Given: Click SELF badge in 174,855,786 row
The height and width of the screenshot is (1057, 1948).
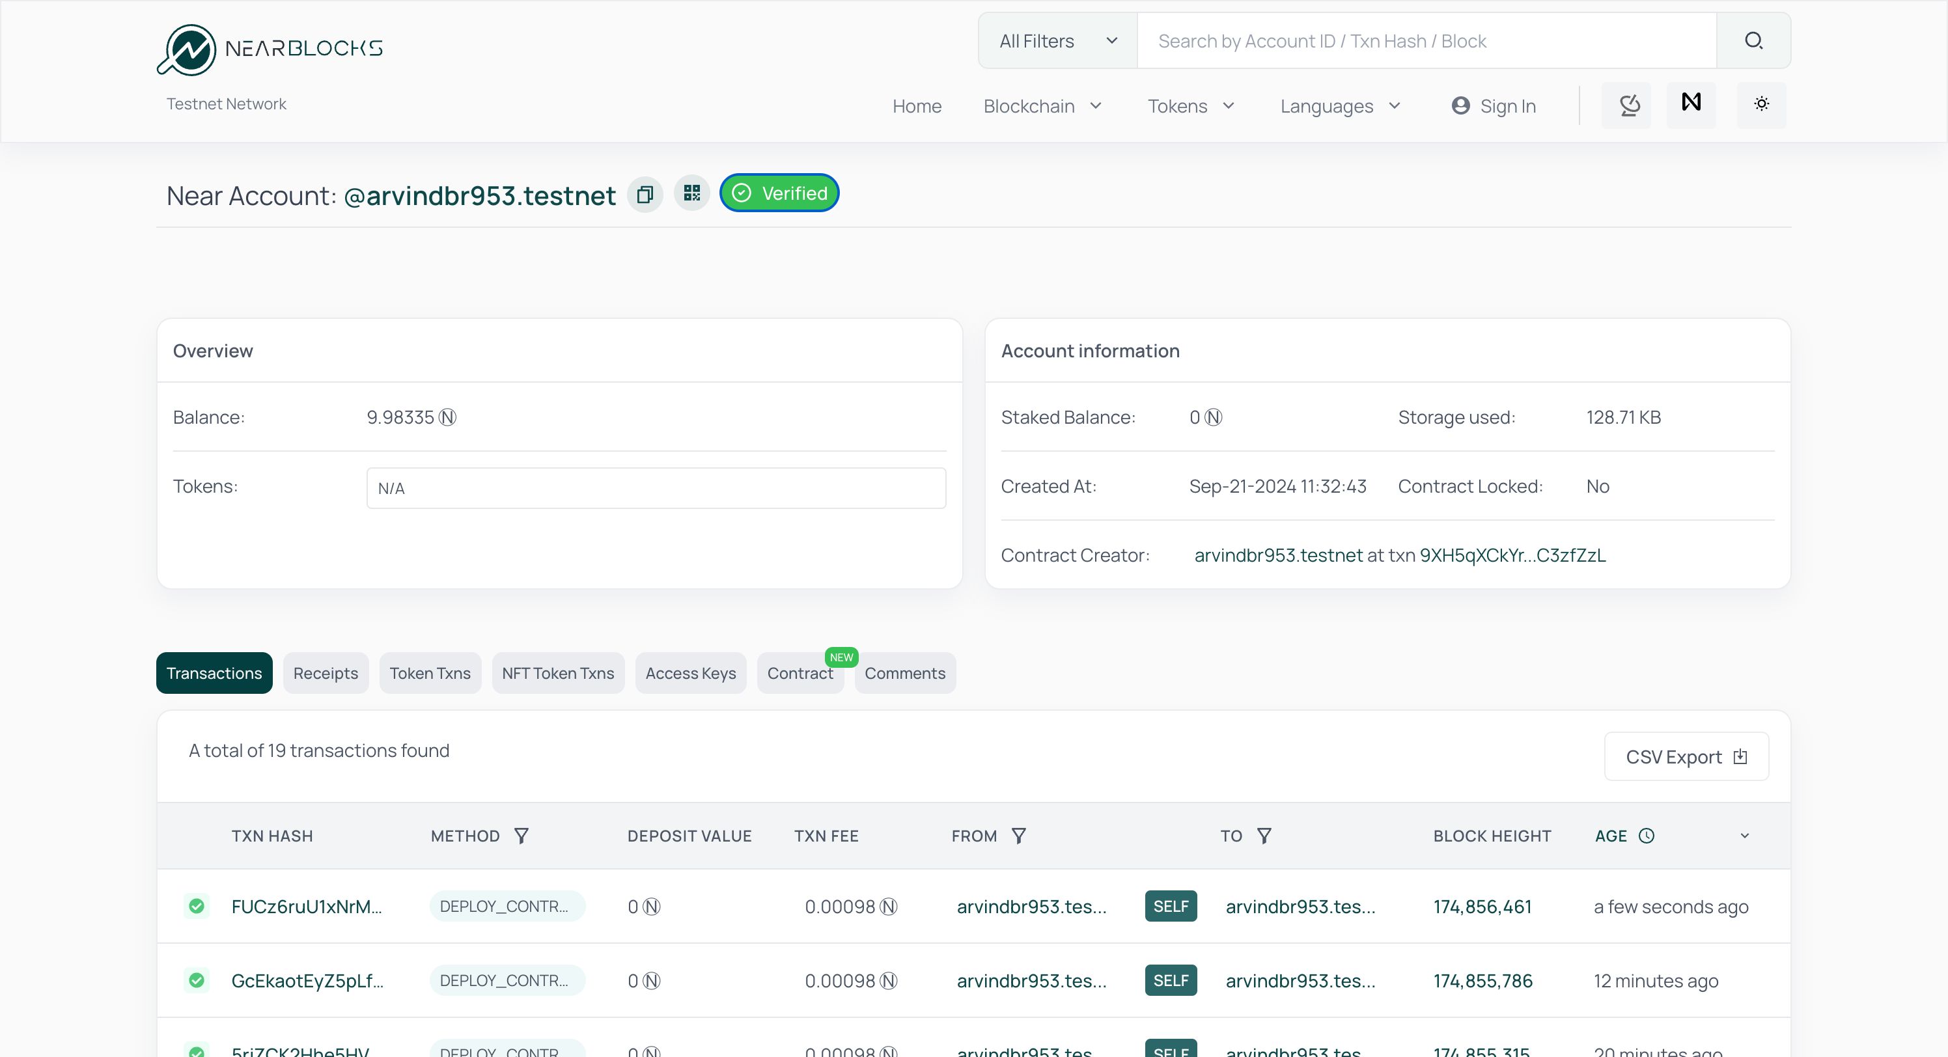Looking at the screenshot, I should click(x=1171, y=980).
